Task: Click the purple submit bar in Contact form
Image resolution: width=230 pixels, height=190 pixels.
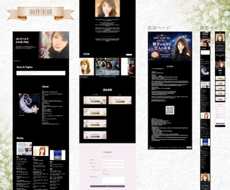Action: [107, 186]
